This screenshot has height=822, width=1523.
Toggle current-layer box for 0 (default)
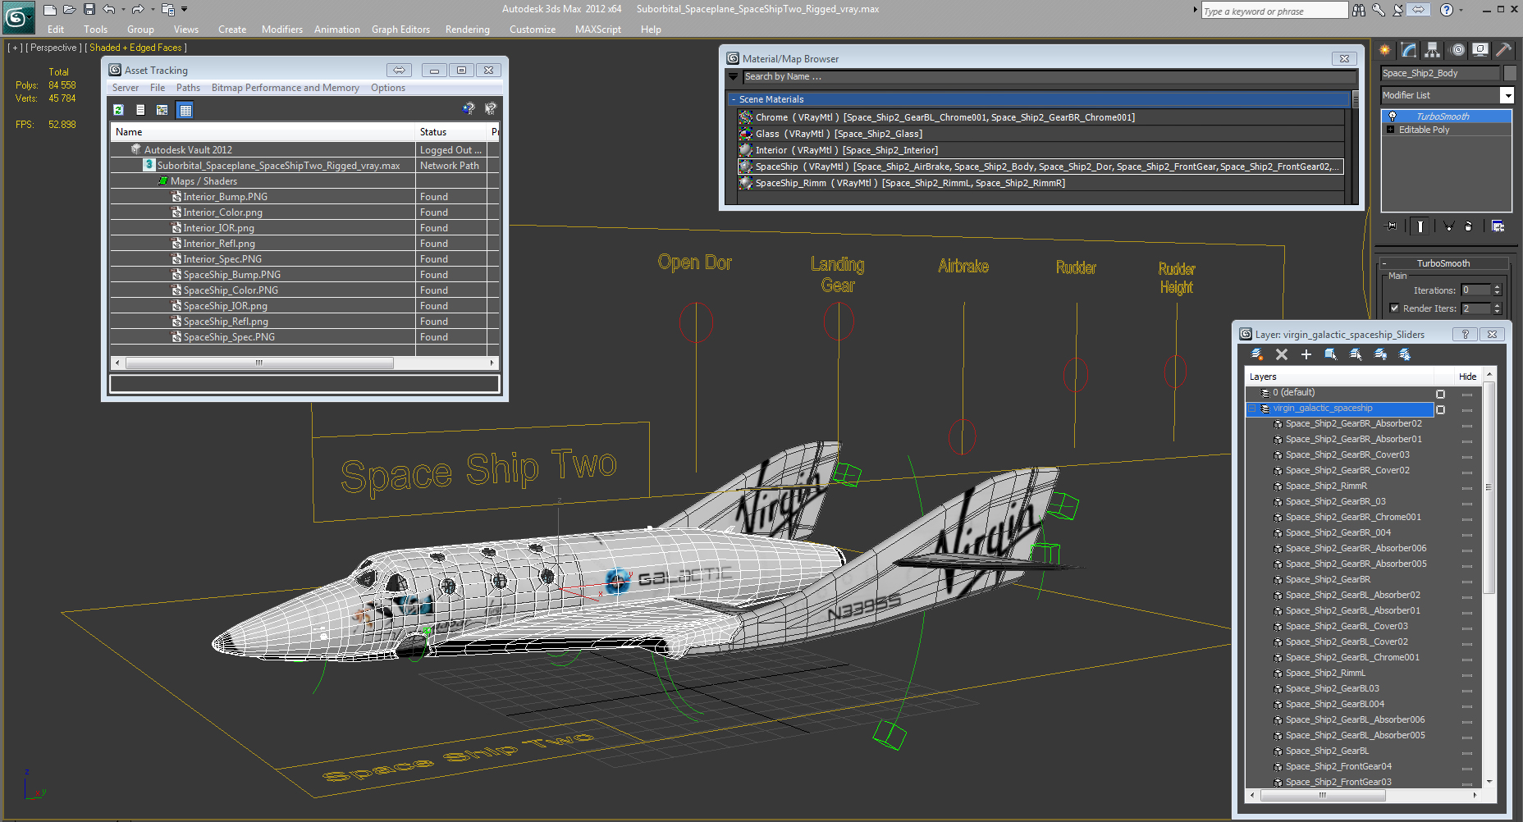(1440, 394)
